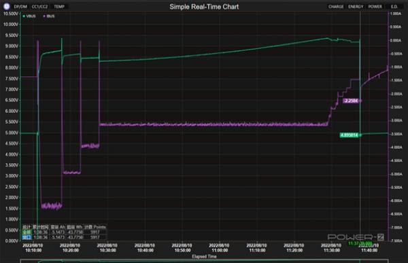
Task: Click the 5.000V left axis label
Action: pos(12,133)
